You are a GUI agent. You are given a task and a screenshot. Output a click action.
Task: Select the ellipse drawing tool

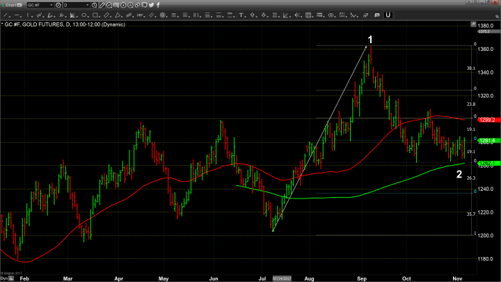83,15
